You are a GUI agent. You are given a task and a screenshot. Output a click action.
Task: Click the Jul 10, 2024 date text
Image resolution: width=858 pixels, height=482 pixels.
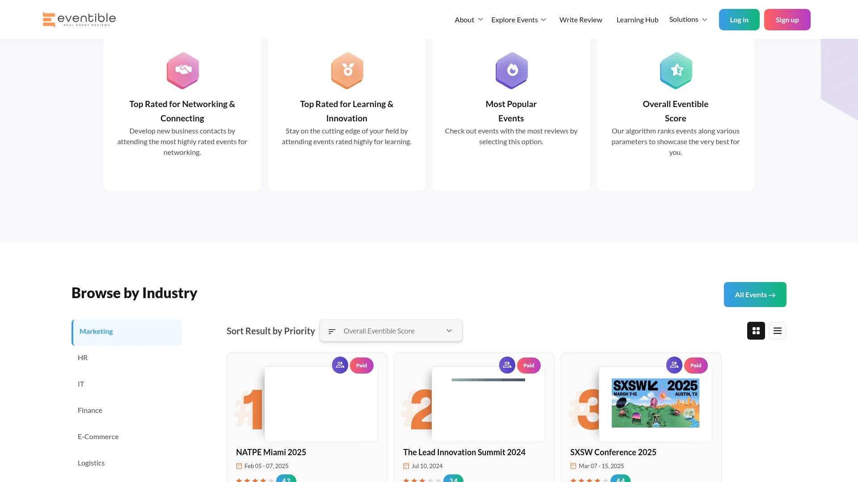tap(427, 466)
